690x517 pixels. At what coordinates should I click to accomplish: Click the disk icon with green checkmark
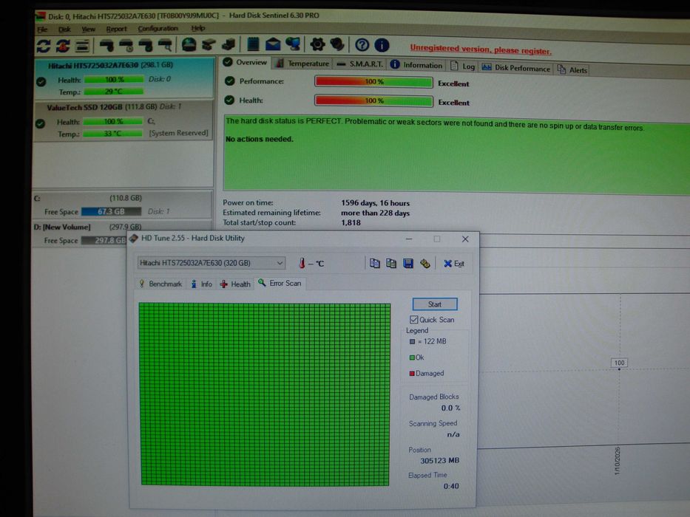pos(146,45)
